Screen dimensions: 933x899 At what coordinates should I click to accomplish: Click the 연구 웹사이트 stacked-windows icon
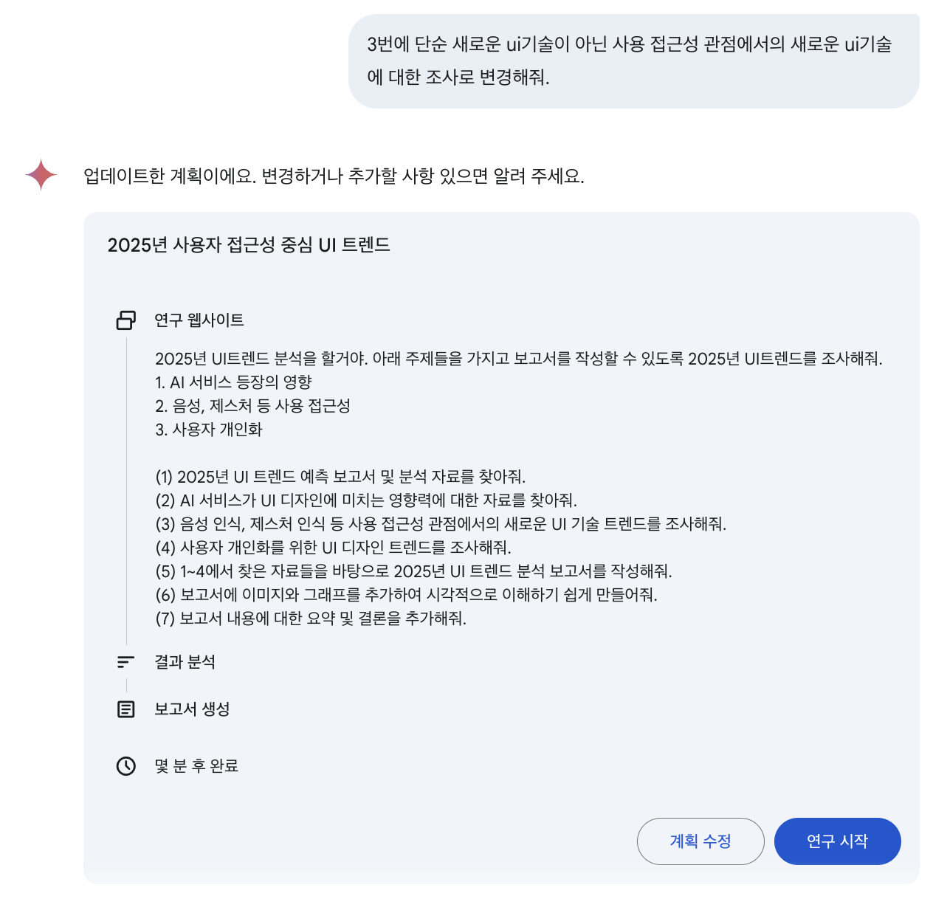pos(126,320)
